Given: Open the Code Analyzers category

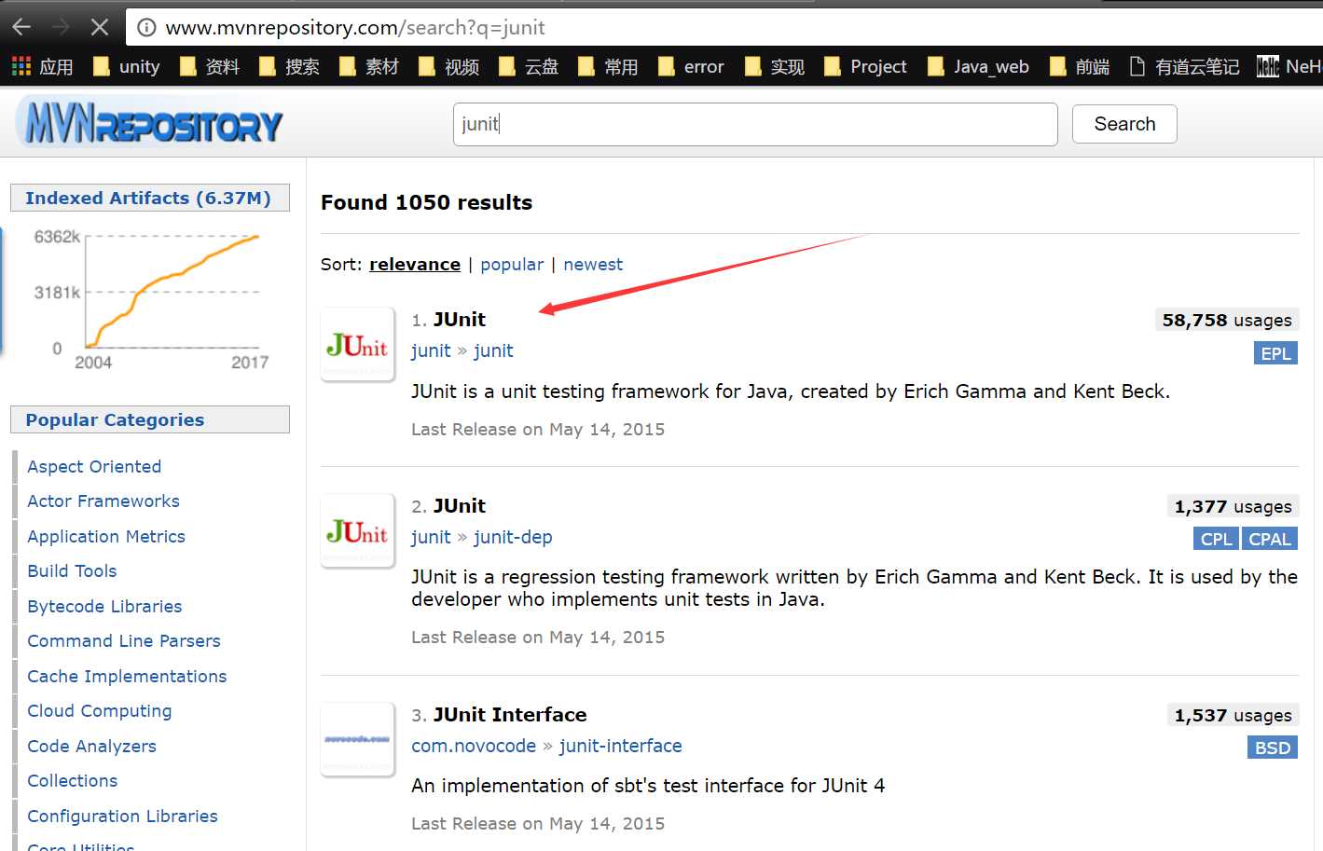Looking at the screenshot, I should click(91, 746).
